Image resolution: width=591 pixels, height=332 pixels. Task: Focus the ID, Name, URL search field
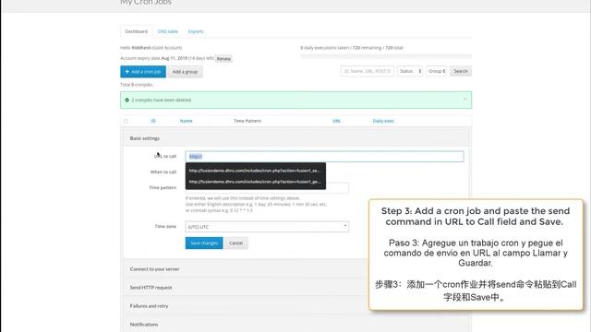[x=367, y=71]
